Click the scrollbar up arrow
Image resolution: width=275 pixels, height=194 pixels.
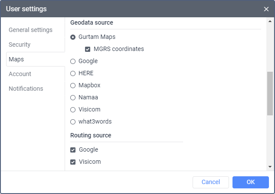[270, 21]
